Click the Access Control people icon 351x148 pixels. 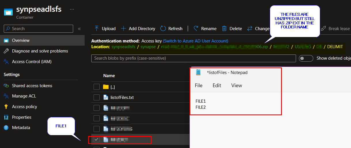[x=6, y=62]
